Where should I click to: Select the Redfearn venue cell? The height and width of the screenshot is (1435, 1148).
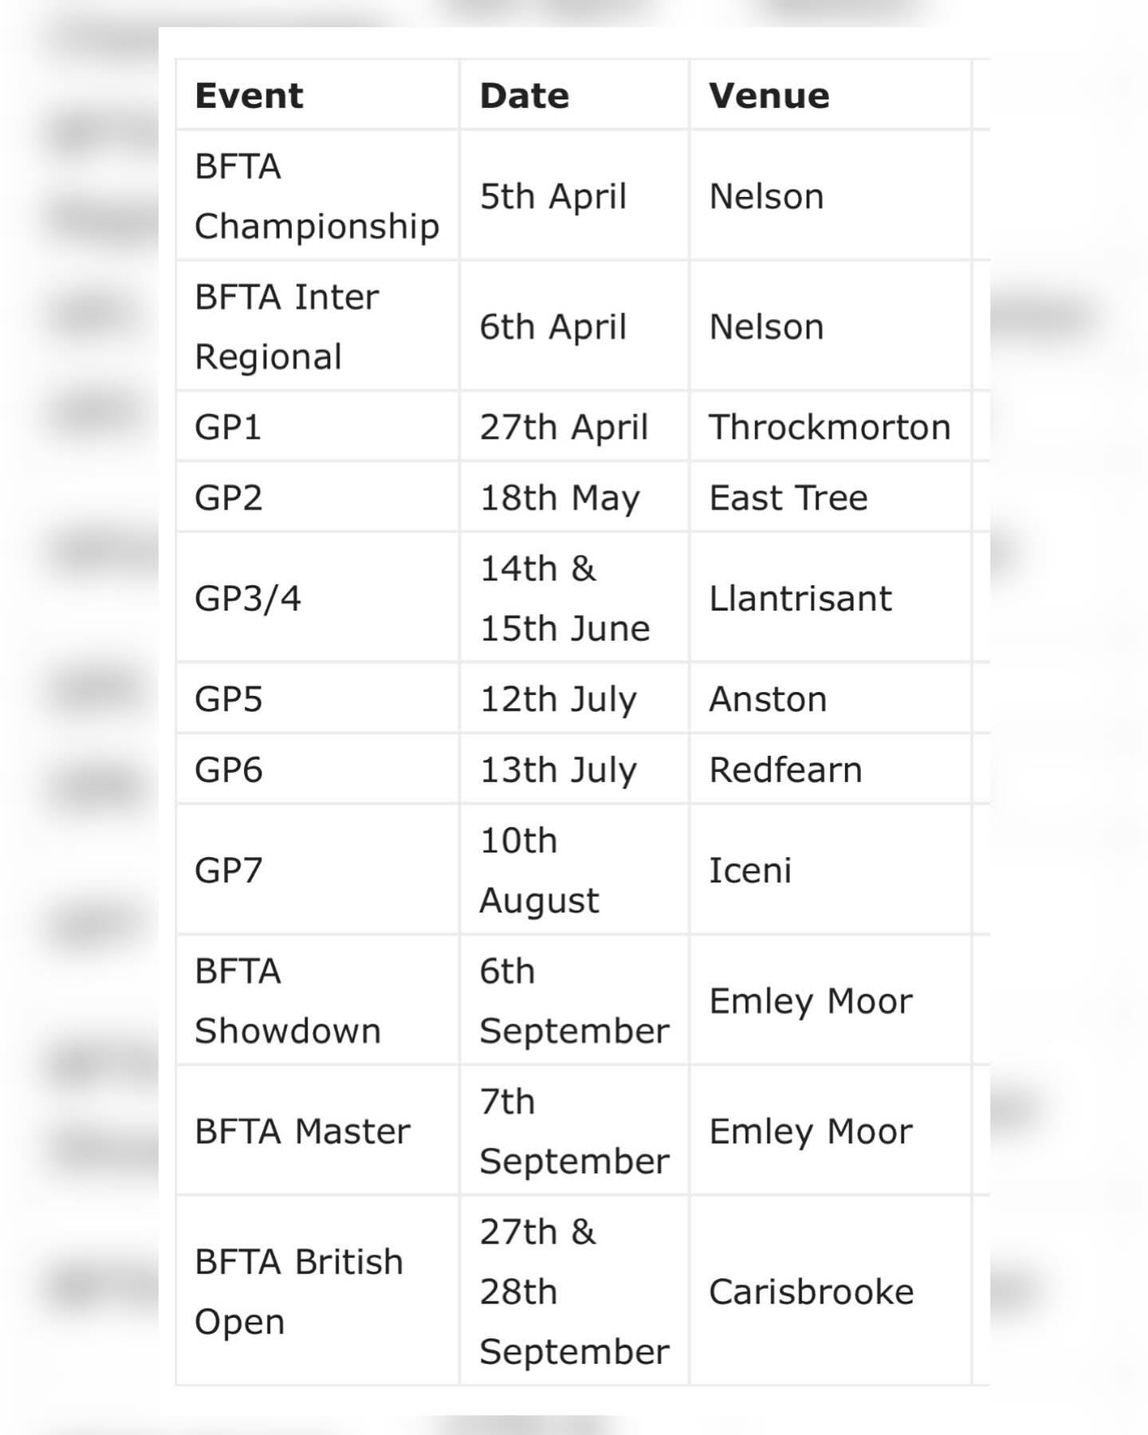(830, 769)
